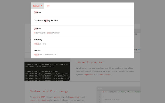Open 'Database: Query Builder' search result
Screen dimensions: 165x103
(82, 21)
